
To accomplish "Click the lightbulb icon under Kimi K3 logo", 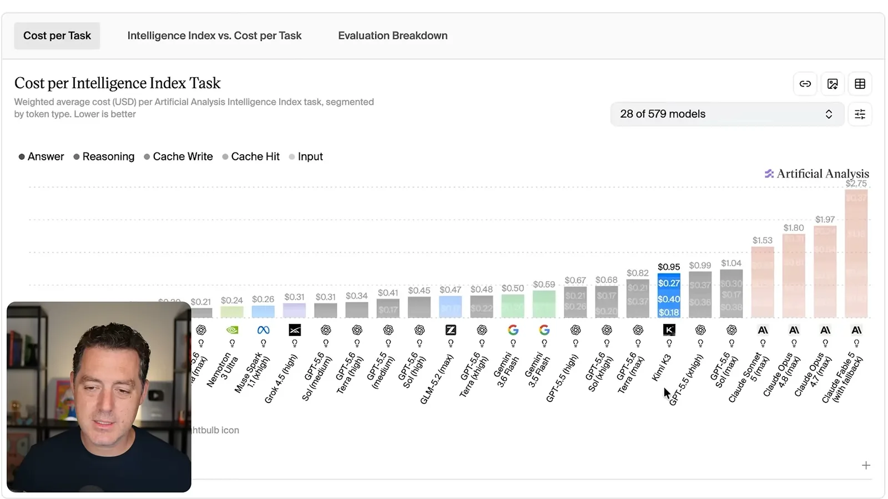I will pyautogui.click(x=669, y=343).
